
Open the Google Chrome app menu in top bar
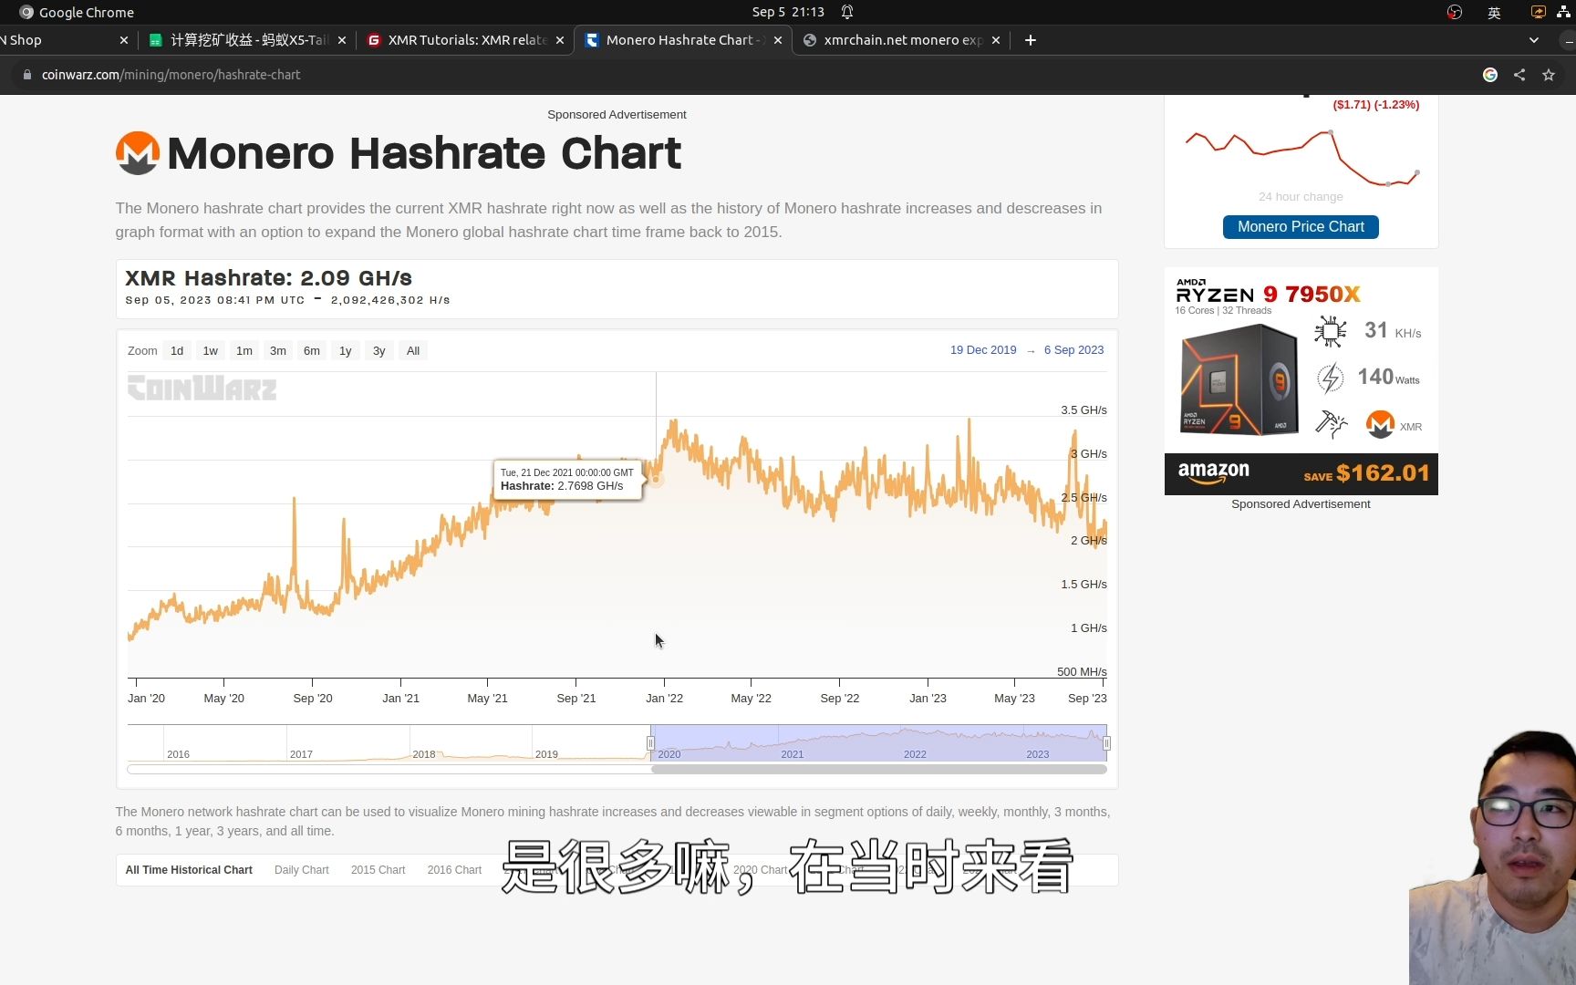[x=77, y=12]
